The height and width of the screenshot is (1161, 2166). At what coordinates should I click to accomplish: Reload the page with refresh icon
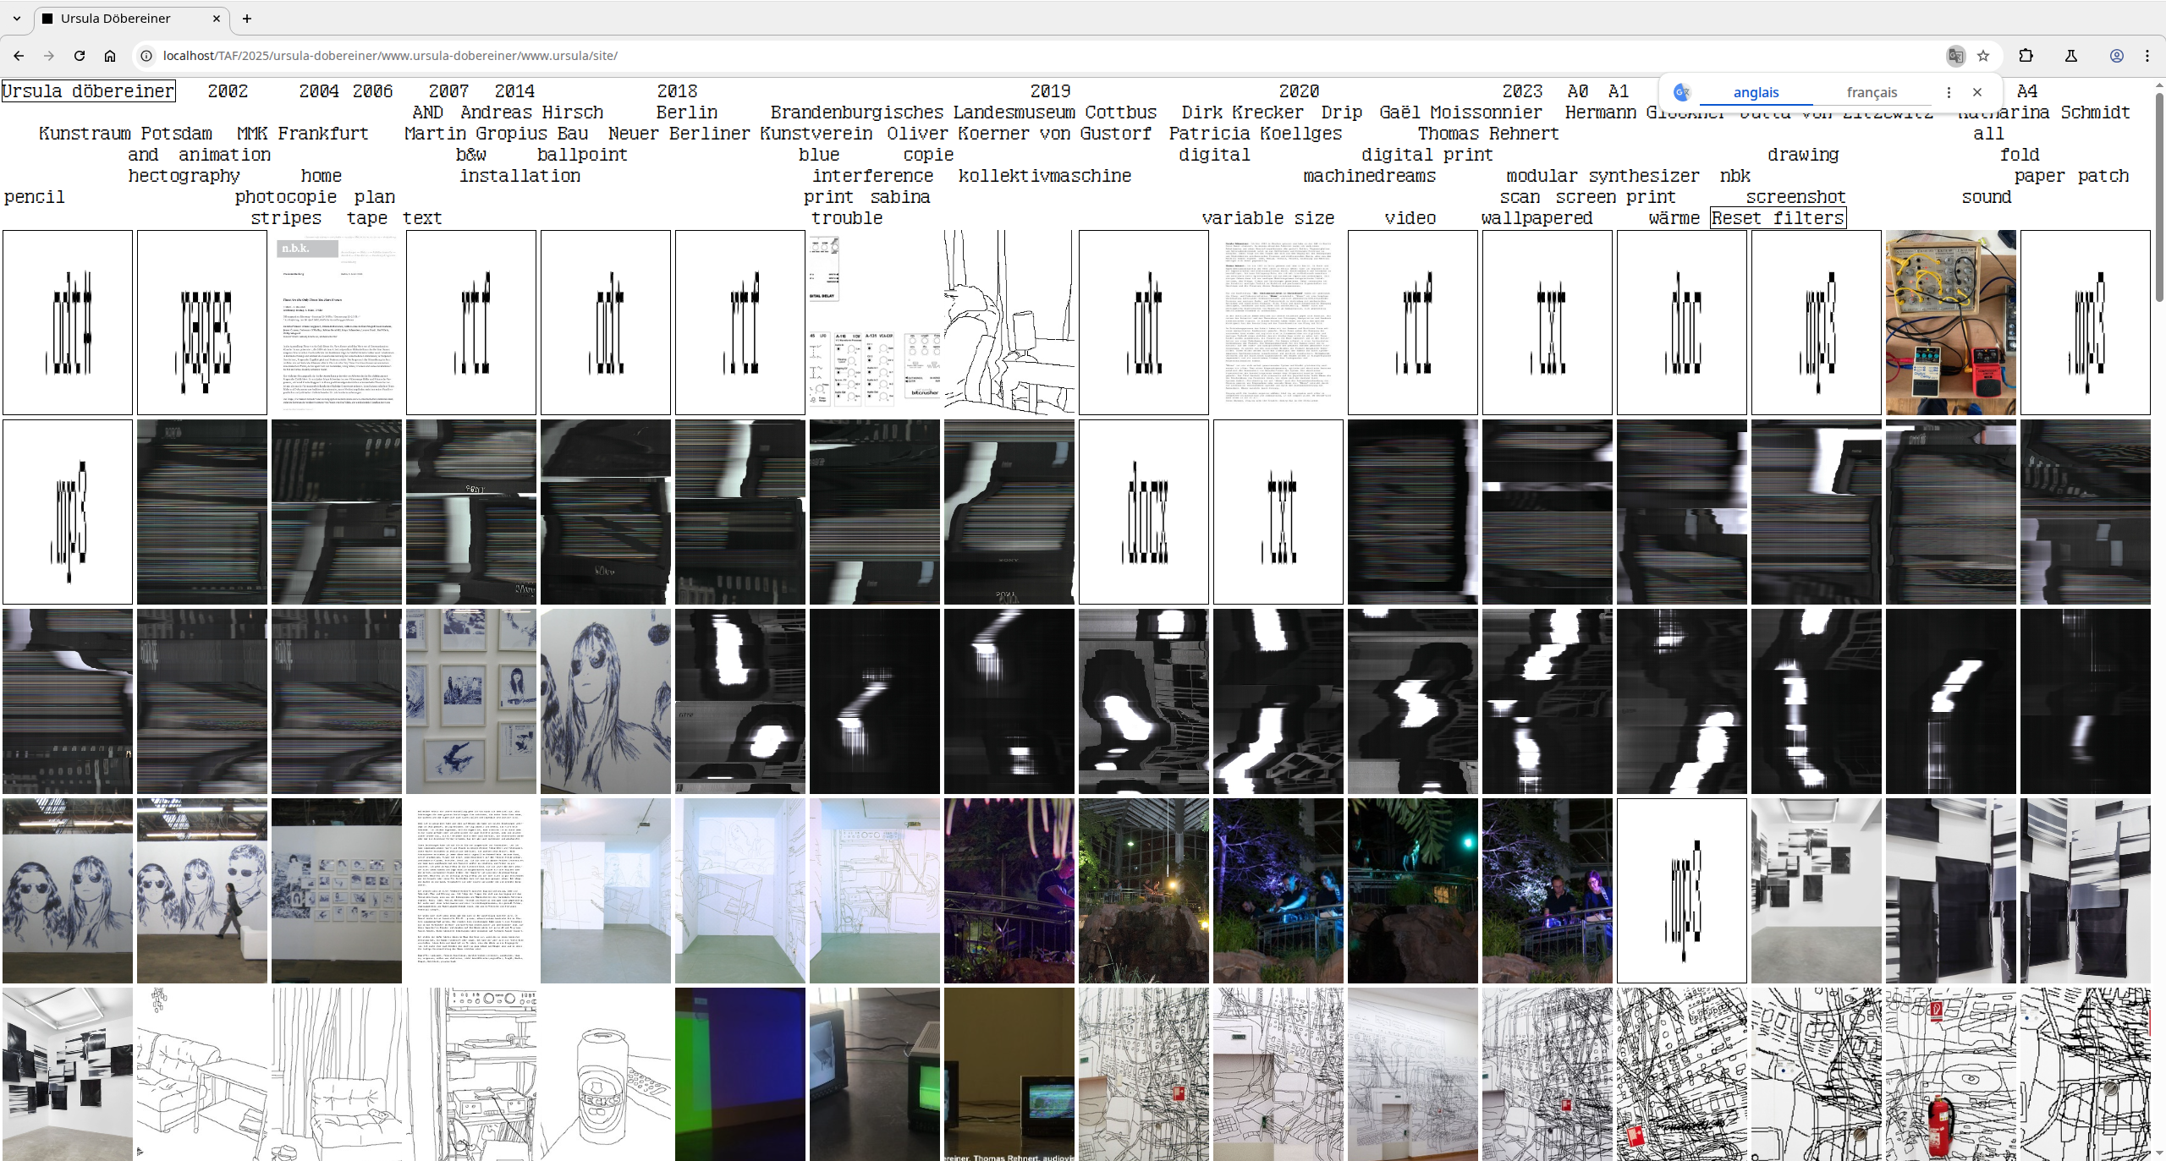click(80, 56)
